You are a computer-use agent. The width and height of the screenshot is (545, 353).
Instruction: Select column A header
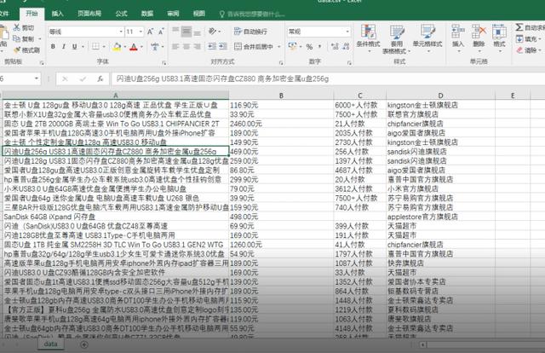pos(116,95)
